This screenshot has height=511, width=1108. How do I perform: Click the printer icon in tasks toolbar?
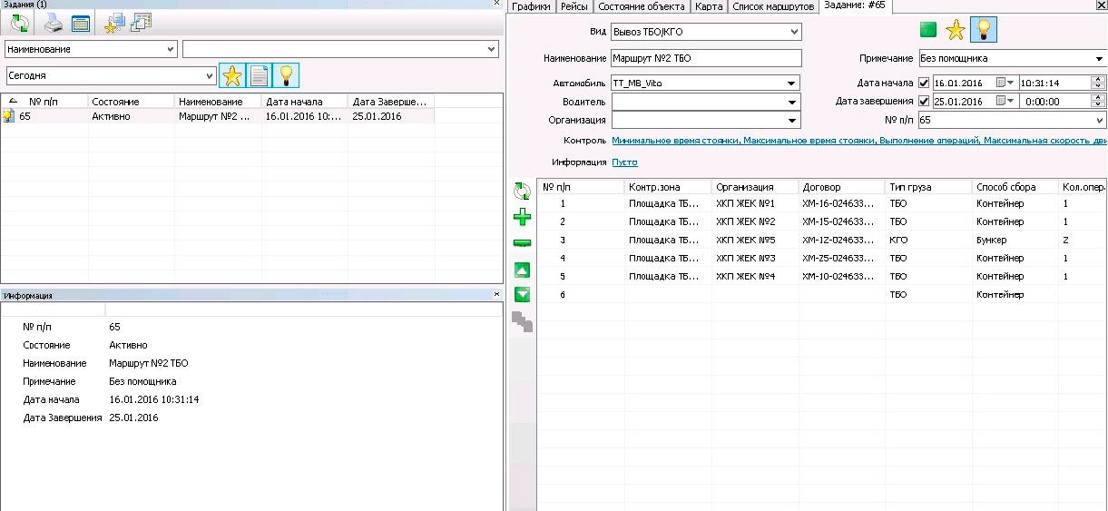pyautogui.click(x=54, y=25)
